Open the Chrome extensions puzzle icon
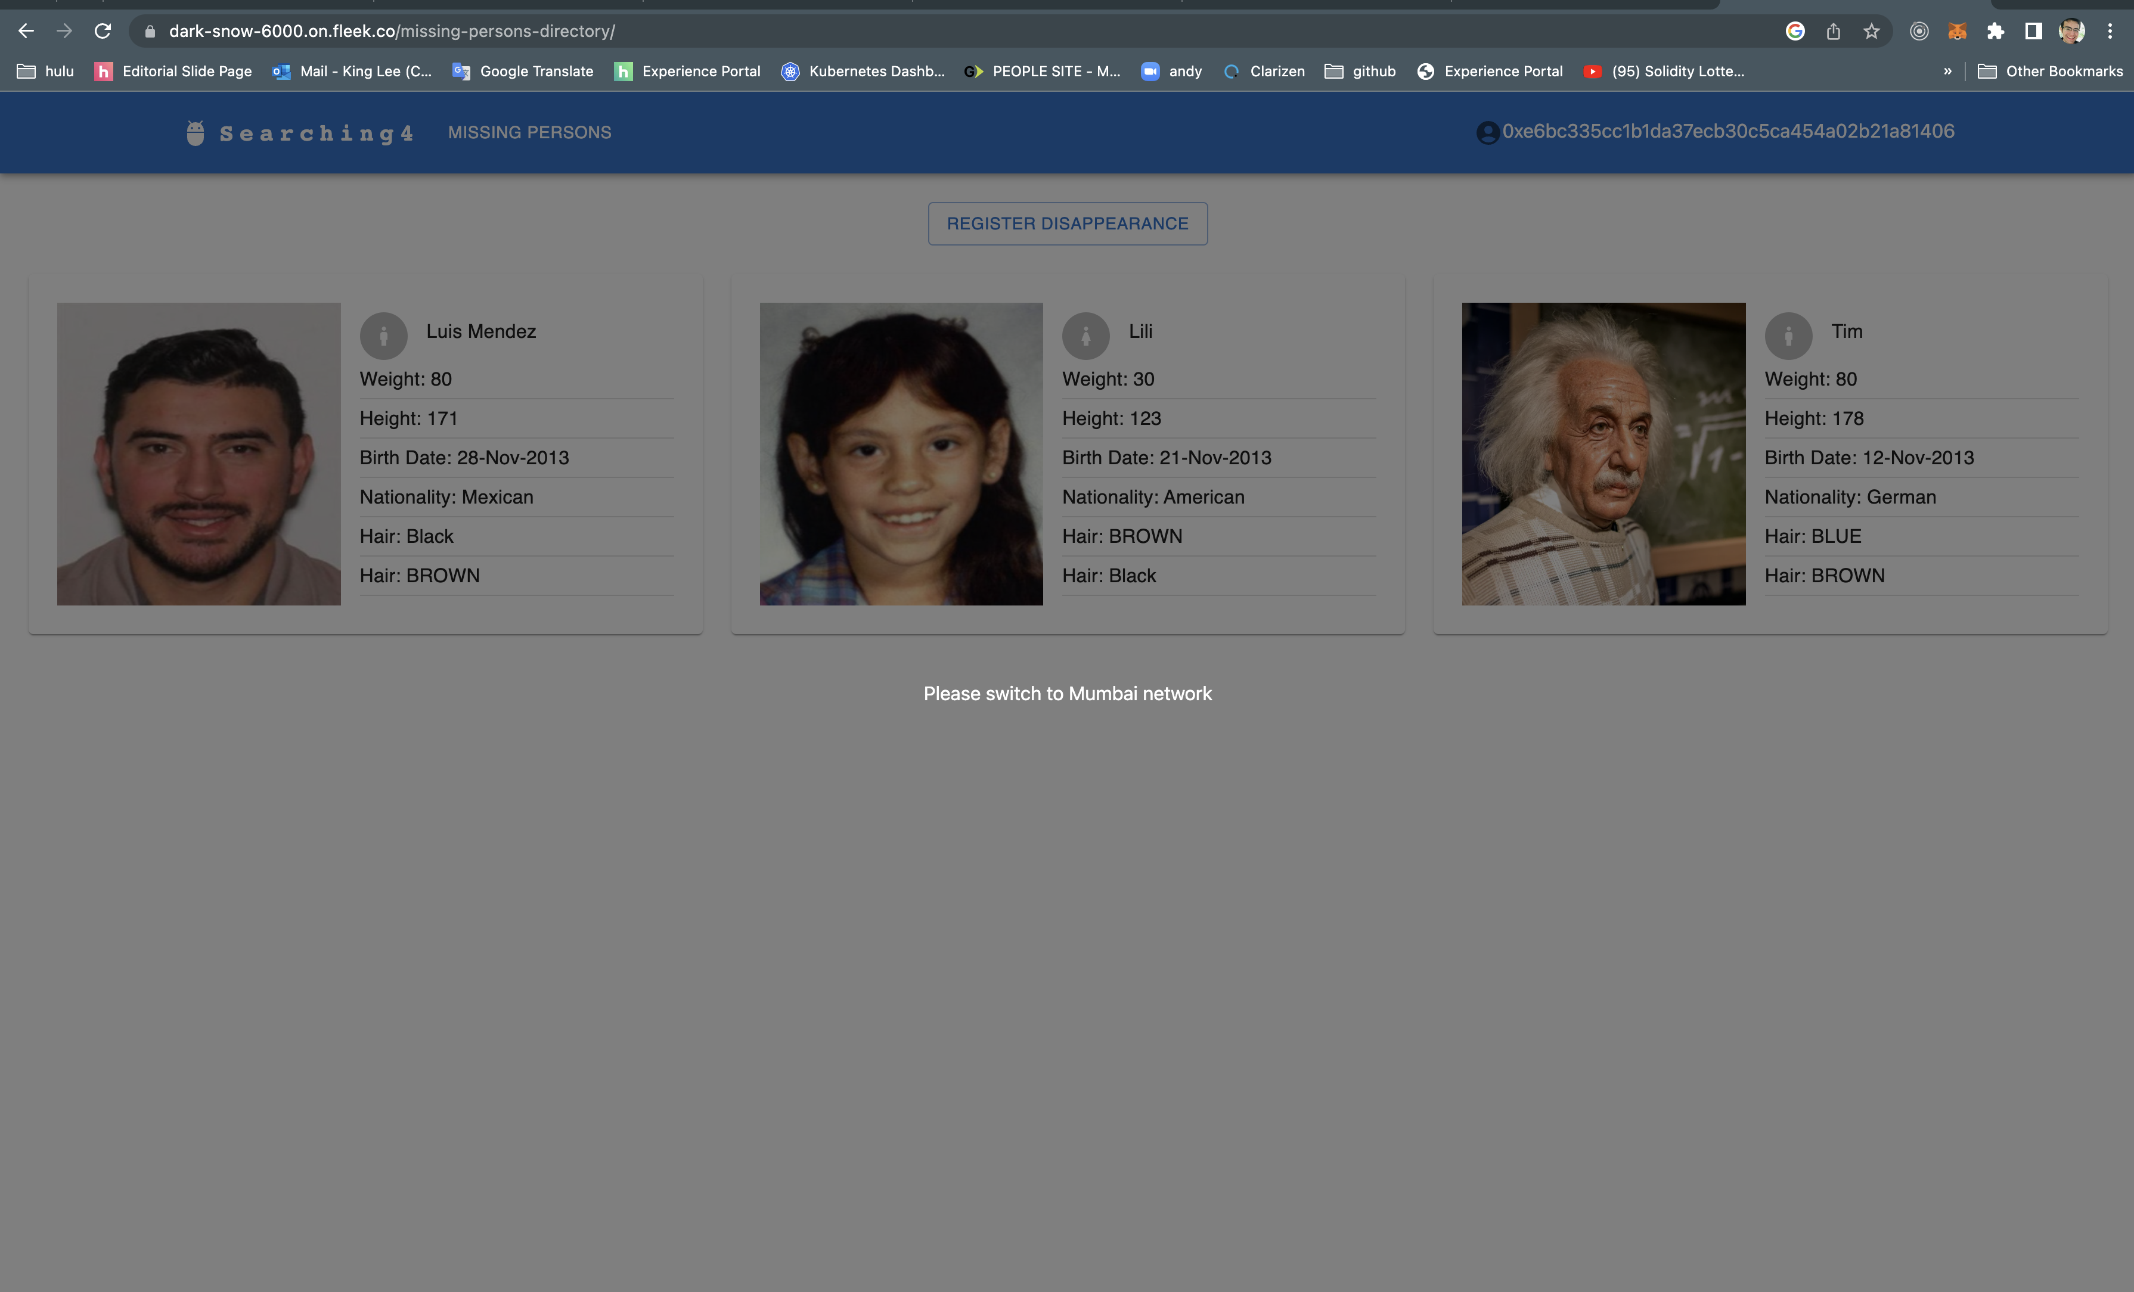2134x1292 pixels. pyautogui.click(x=1996, y=31)
